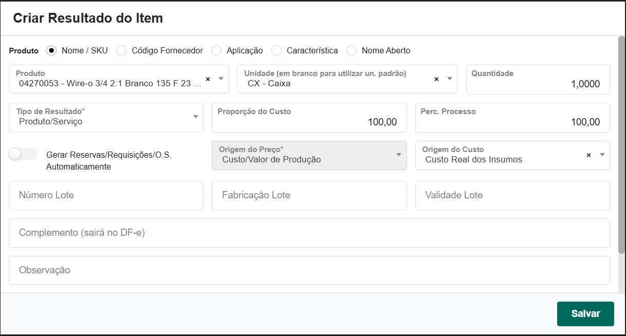
Task: Click the Validade Lote field
Action: pos(512,195)
